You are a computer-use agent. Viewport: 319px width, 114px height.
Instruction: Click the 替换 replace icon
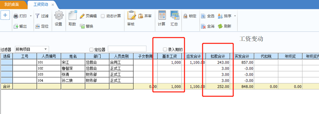pyautogui.click(x=82, y=26)
